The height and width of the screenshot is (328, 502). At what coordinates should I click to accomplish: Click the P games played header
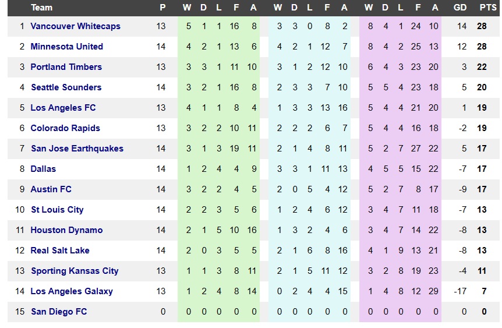pyautogui.click(x=162, y=8)
